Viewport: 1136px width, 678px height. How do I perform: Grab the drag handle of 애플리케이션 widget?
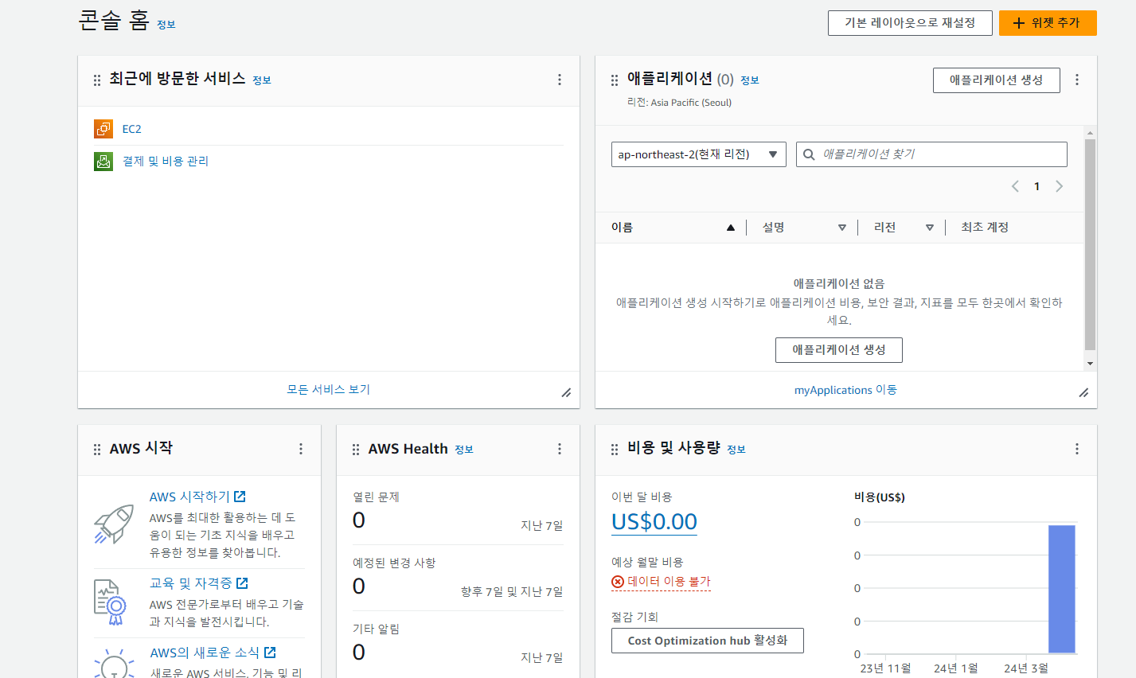click(x=615, y=80)
